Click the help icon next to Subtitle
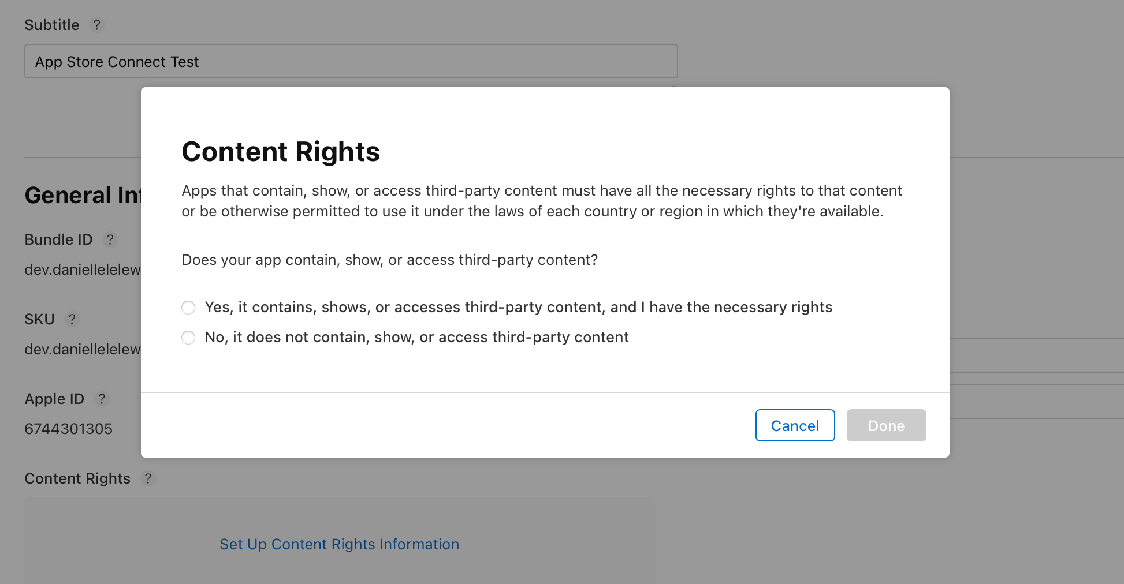 pyautogui.click(x=97, y=25)
